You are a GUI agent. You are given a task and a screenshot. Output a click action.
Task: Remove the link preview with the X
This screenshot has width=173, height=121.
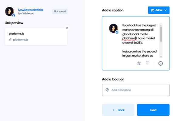[x=67, y=28]
